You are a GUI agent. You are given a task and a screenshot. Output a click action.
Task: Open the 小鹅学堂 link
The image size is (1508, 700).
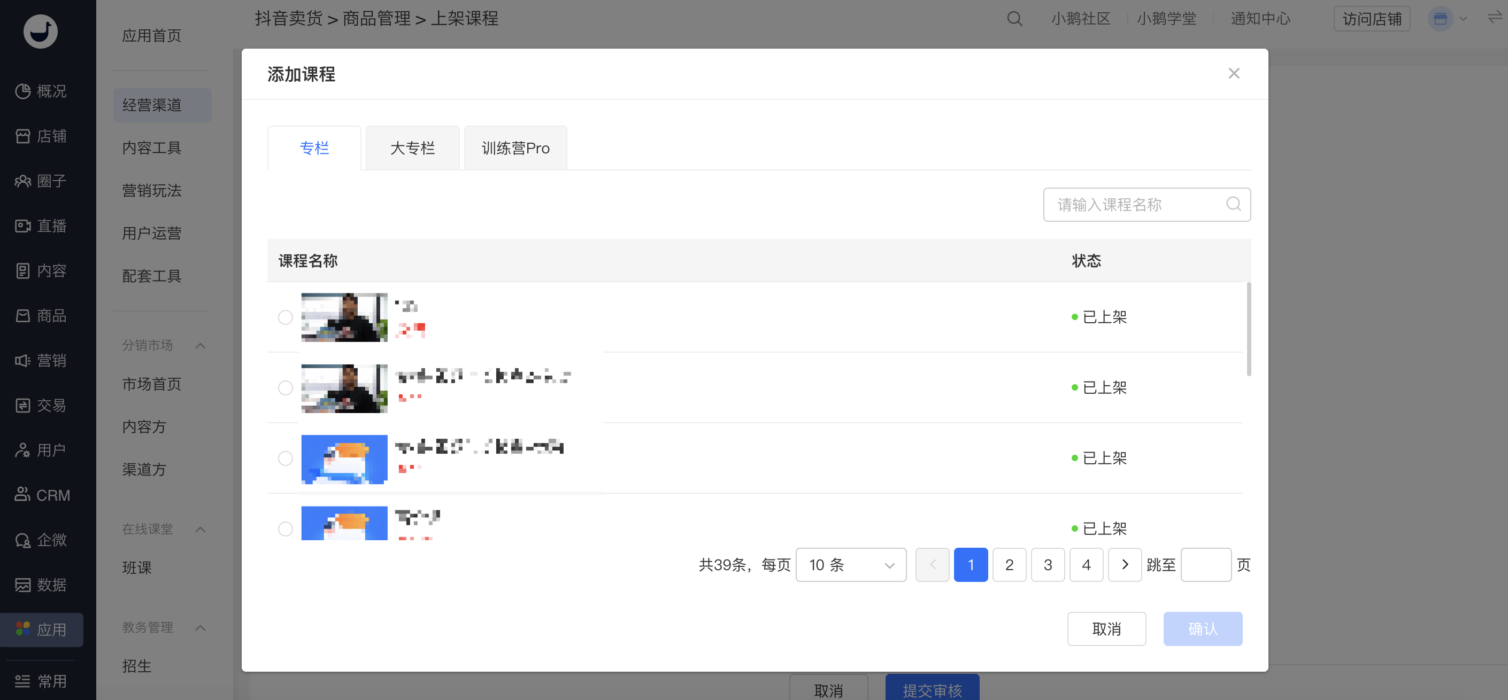coord(1166,19)
